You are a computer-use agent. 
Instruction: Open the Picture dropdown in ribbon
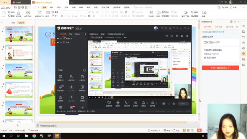click(166, 12)
